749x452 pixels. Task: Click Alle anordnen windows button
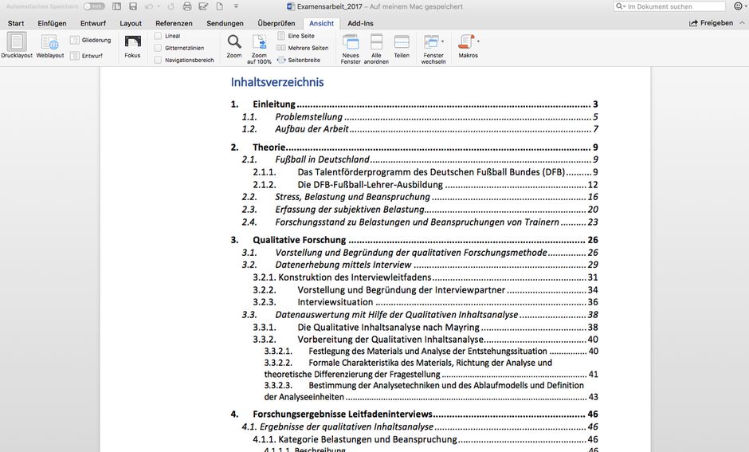(x=376, y=49)
